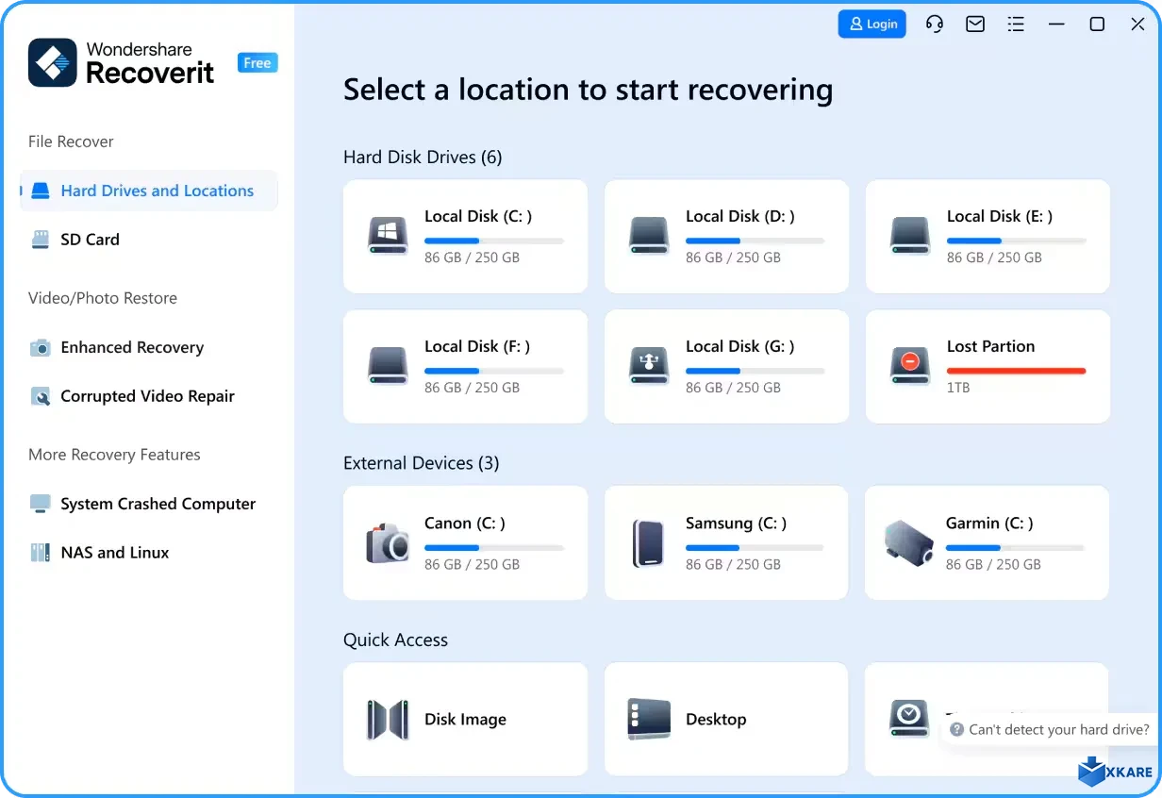1162x798 pixels.
Task: Select the Garmin (C: ) label
Action: (989, 523)
